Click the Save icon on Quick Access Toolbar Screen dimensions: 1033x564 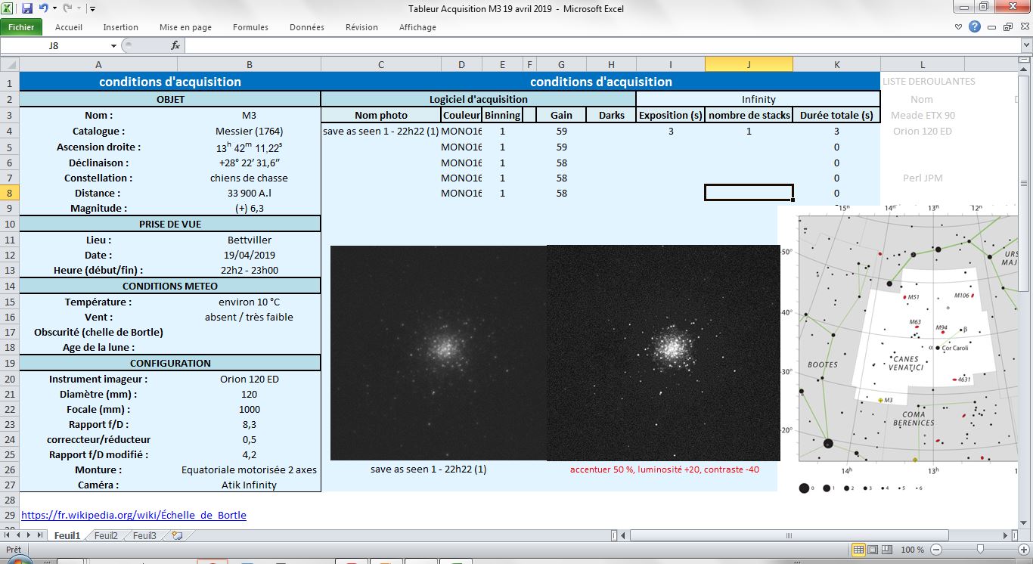[27, 8]
